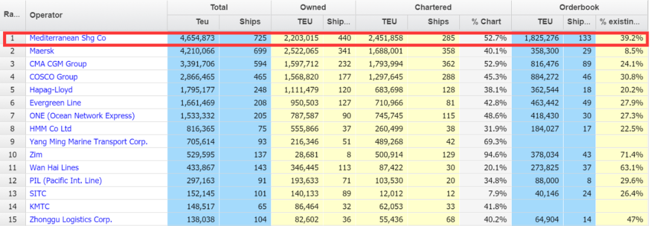Open the Evergreen Line link
This screenshot has width=651, height=226.
coord(55,102)
